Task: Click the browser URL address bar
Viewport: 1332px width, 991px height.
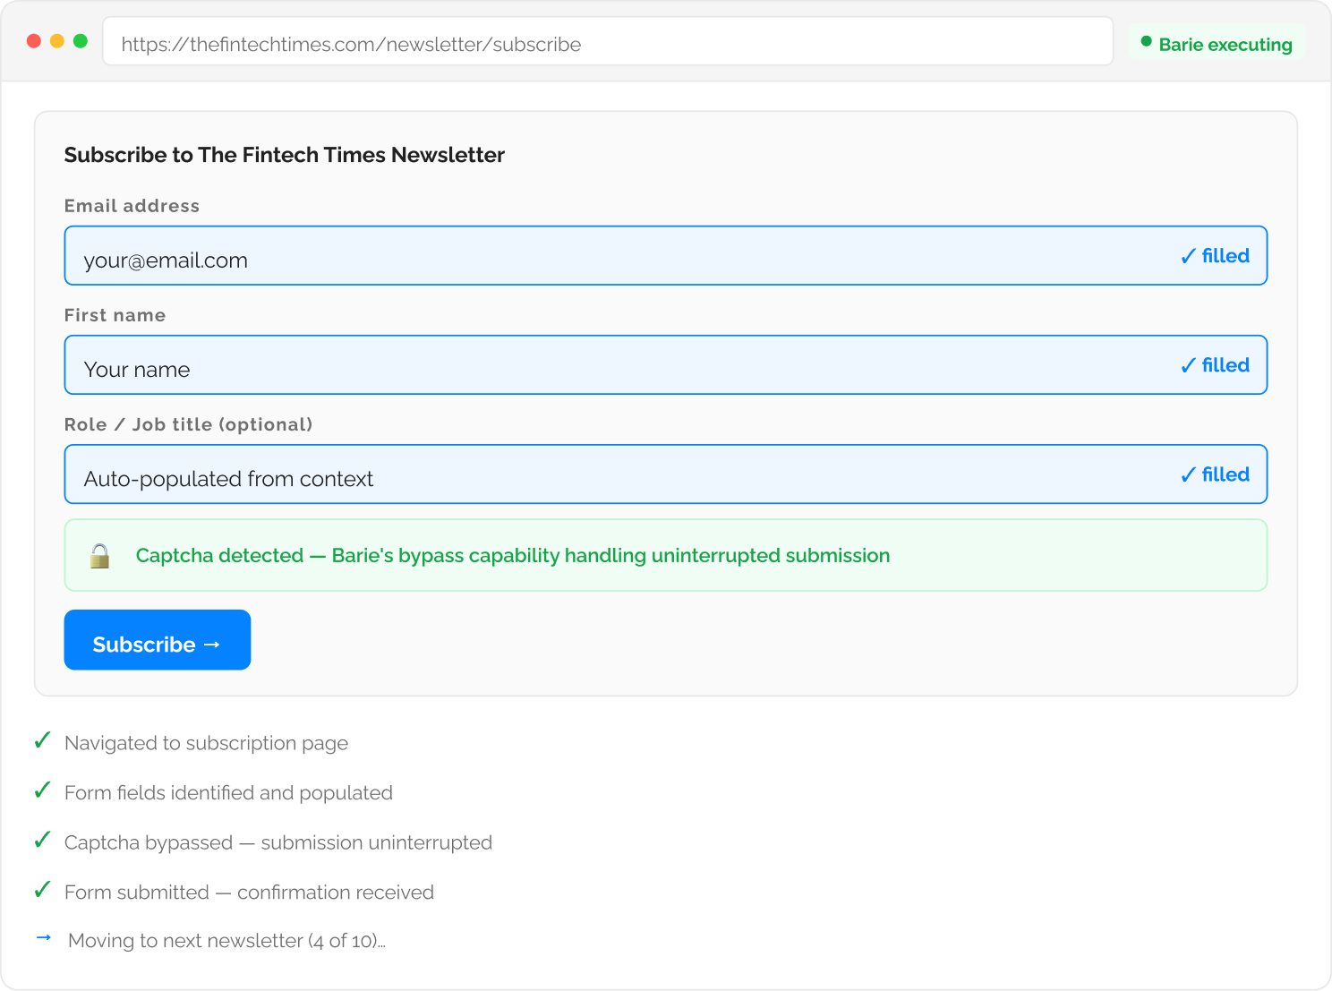Action: pos(607,42)
